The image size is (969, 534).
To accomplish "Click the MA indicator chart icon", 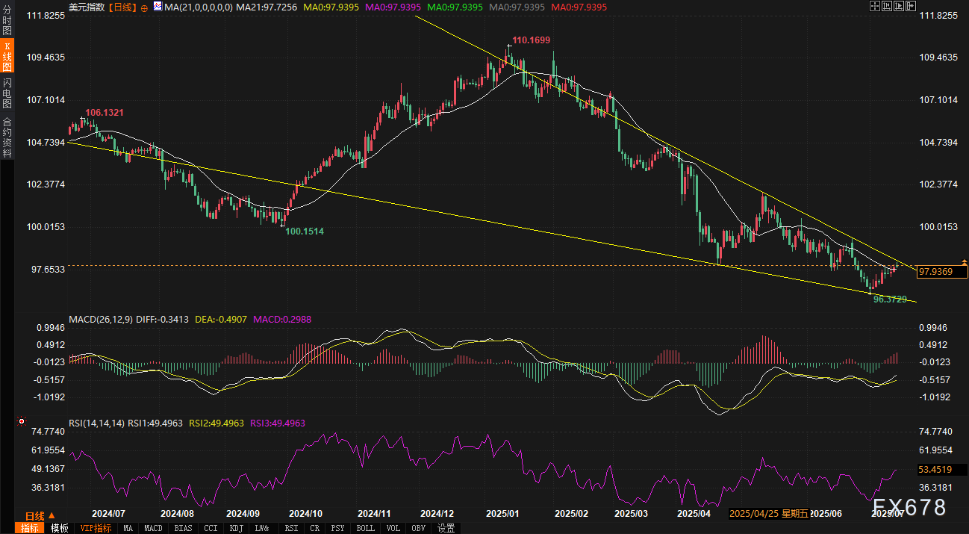I will tap(158, 7).
